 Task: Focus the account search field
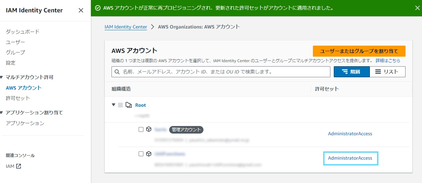pos(221,72)
